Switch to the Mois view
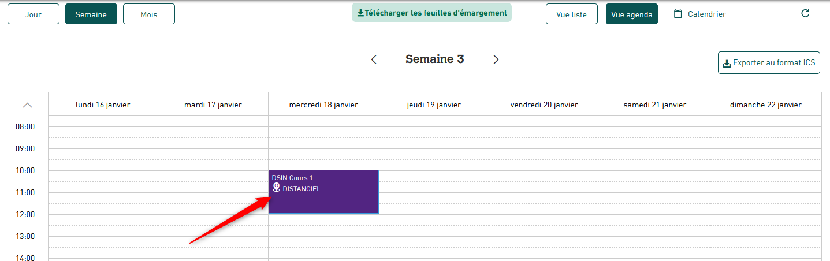Screen dimensions: 830x261 (149, 14)
